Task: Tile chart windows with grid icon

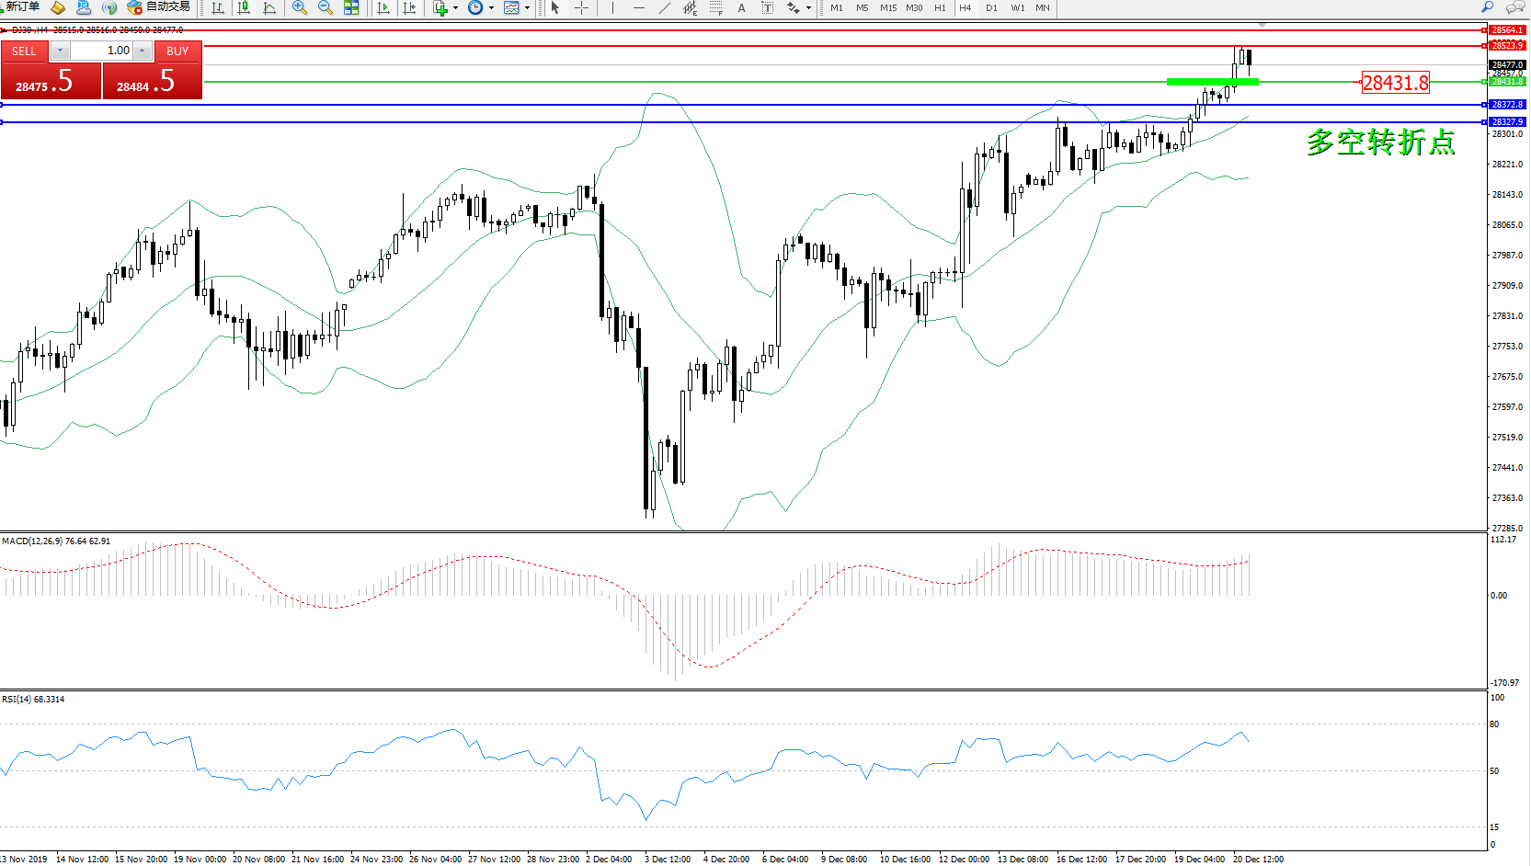Action: click(351, 8)
